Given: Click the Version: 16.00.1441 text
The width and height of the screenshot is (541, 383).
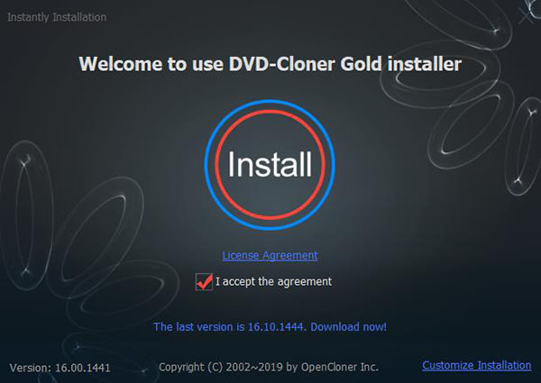Looking at the screenshot, I should point(60,368).
